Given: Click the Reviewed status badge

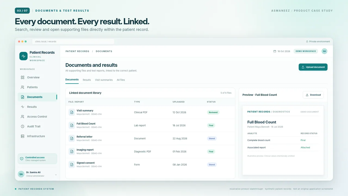Looking at the screenshot, I should click(x=213, y=112).
